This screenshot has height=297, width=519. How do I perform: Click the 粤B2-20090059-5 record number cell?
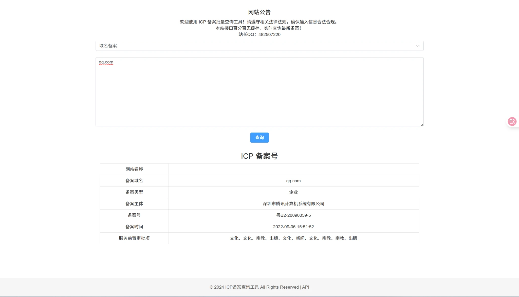293,215
